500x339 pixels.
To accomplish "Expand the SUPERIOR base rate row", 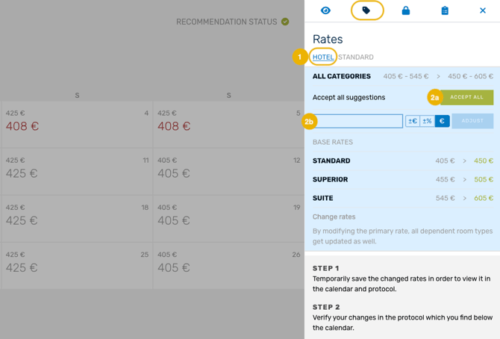I will coord(402,179).
